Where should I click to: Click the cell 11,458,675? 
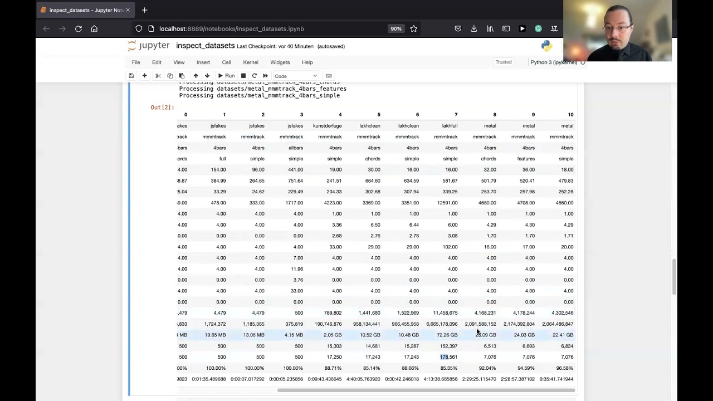coord(445,313)
